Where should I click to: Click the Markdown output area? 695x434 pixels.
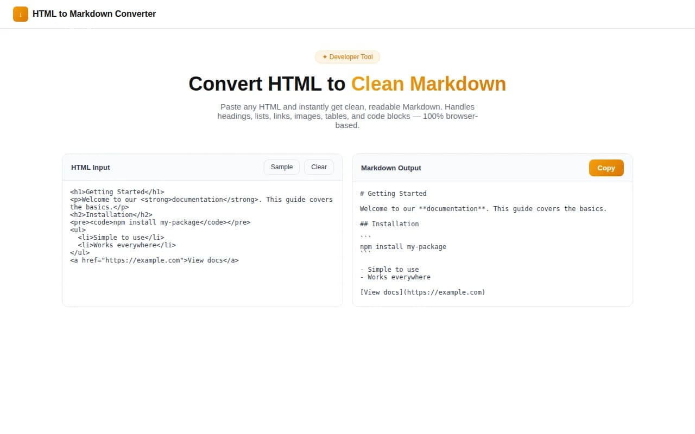coord(492,244)
